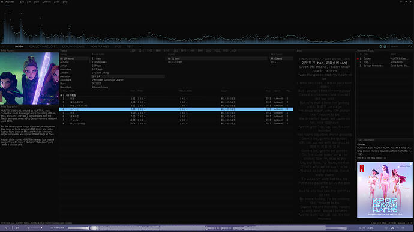Skip to the previous track
Screen dimensions: 414x232
pos(6,228)
